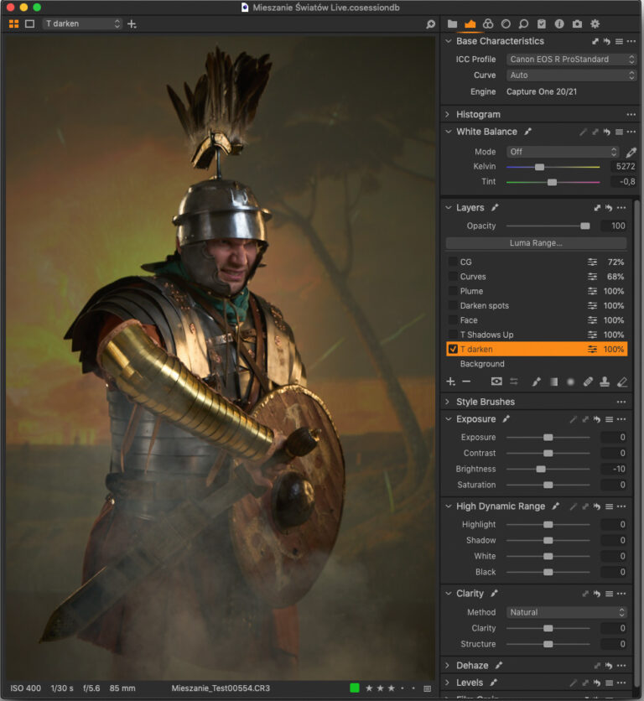The width and height of the screenshot is (644, 701).
Task: Click the green color tag square
Action: click(355, 688)
